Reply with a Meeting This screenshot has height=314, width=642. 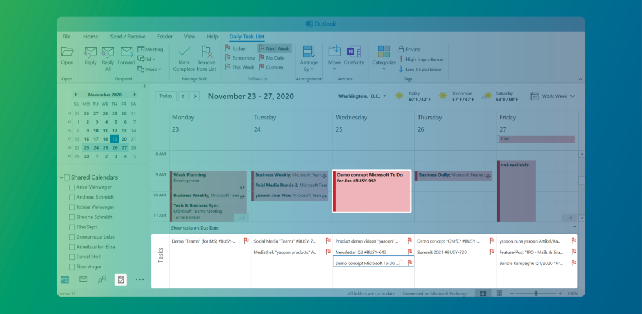pyautogui.click(x=150, y=49)
